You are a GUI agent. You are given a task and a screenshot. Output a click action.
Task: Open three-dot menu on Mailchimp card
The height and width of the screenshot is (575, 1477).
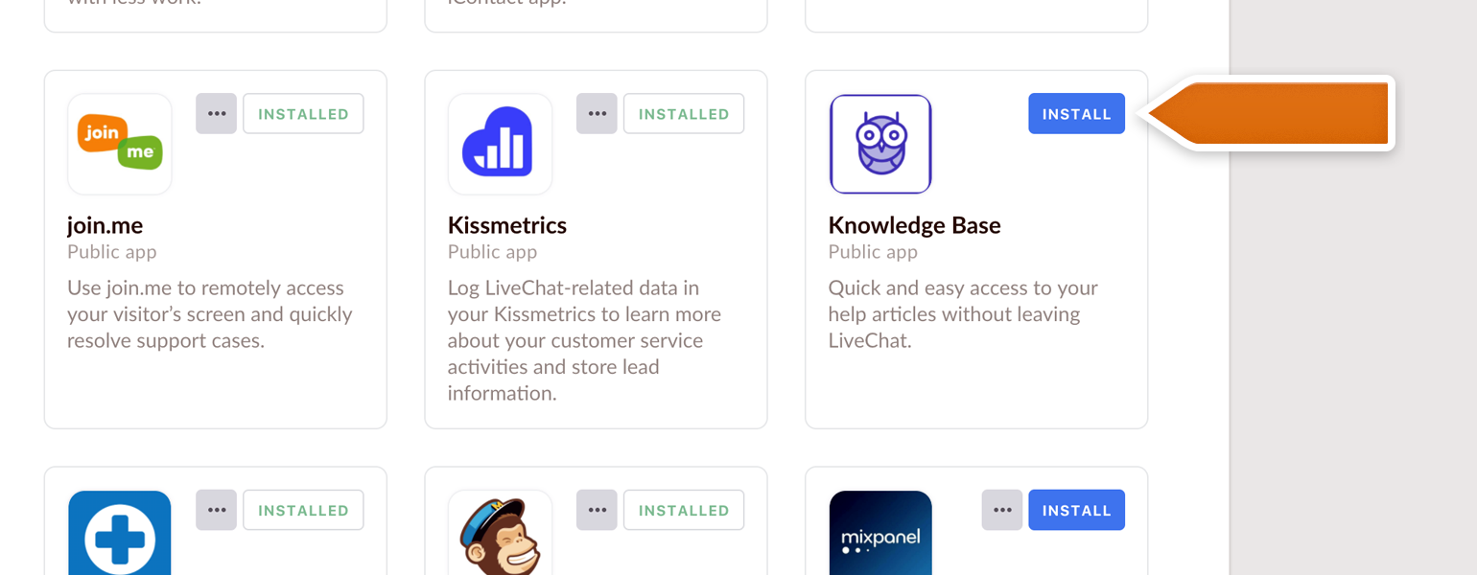(x=597, y=510)
